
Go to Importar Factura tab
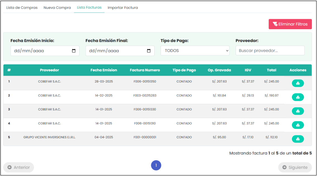click(123, 8)
